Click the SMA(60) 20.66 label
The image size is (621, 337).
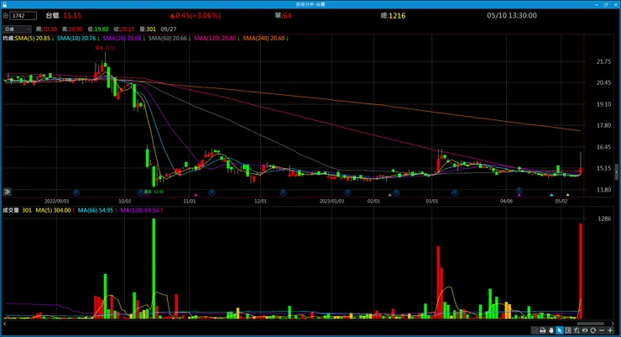click(168, 39)
